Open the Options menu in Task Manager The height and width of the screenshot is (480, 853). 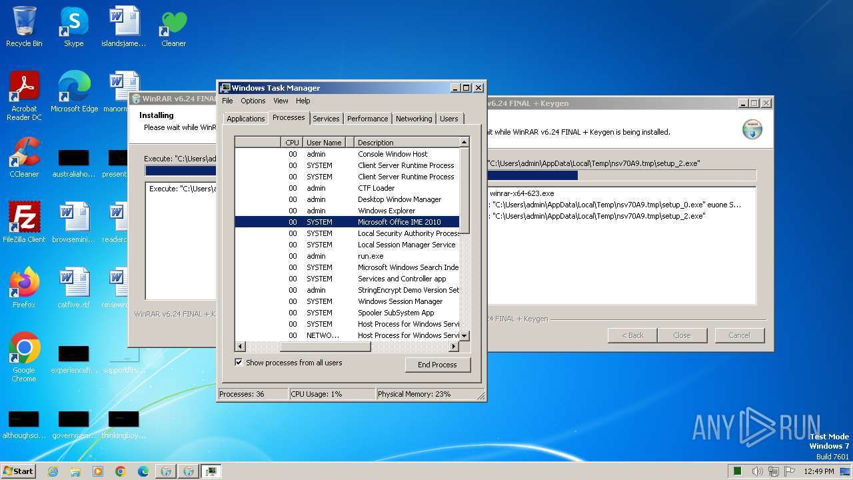[x=253, y=101]
